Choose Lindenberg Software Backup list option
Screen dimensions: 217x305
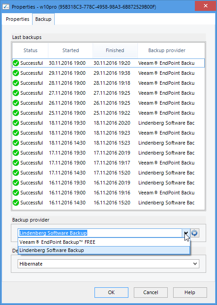[x=104, y=250]
